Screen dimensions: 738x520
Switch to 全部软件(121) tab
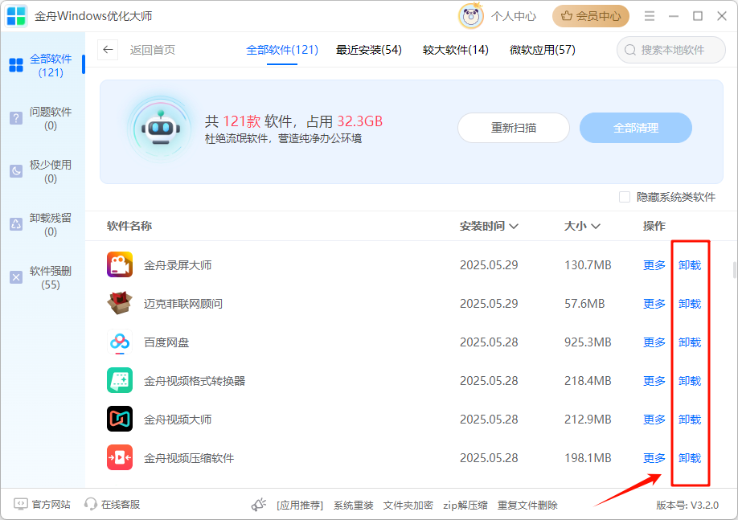point(282,50)
